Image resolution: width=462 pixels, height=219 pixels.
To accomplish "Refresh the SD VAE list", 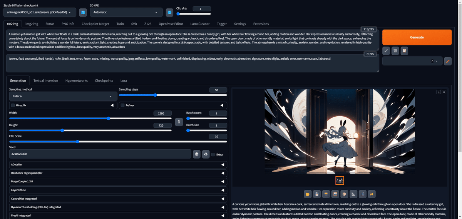I will click(x=169, y=13).
